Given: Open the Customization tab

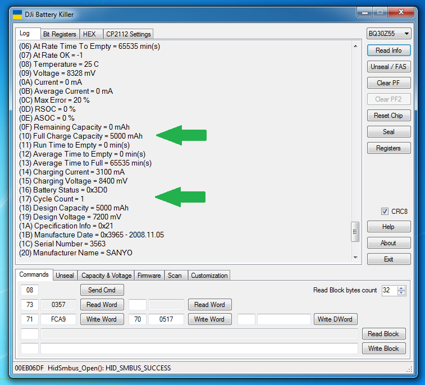Looking at the screenshot, I should [209, 276].
